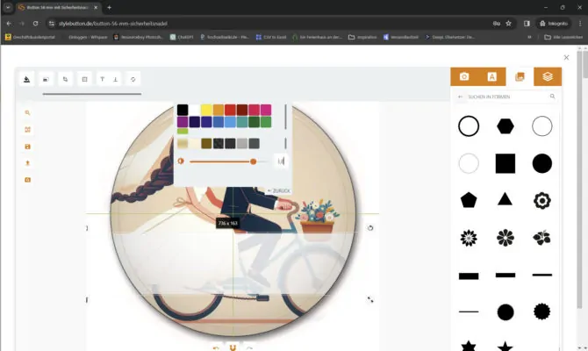This screenshot has height=351, width=588.
Task: Click into the 'Suchen in Formen' search field
Action: [x=507, y=97]
